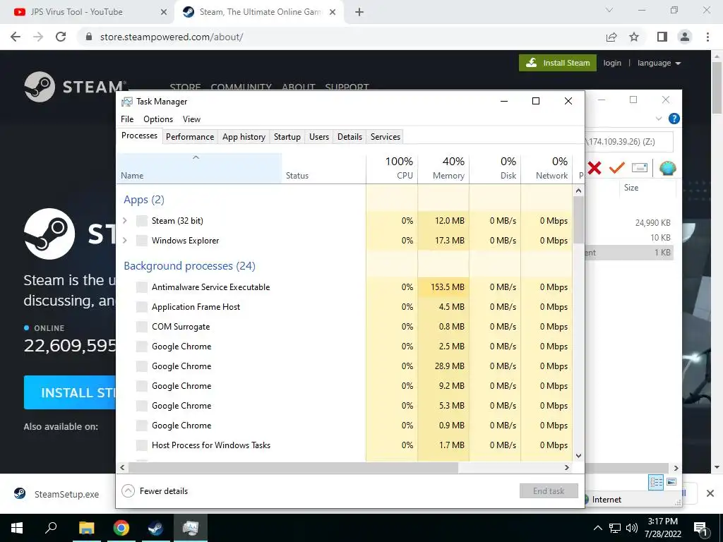Click SteamSetup.exe in downloads bar
This screenshot has height=542, width=723.
[58, 494]
